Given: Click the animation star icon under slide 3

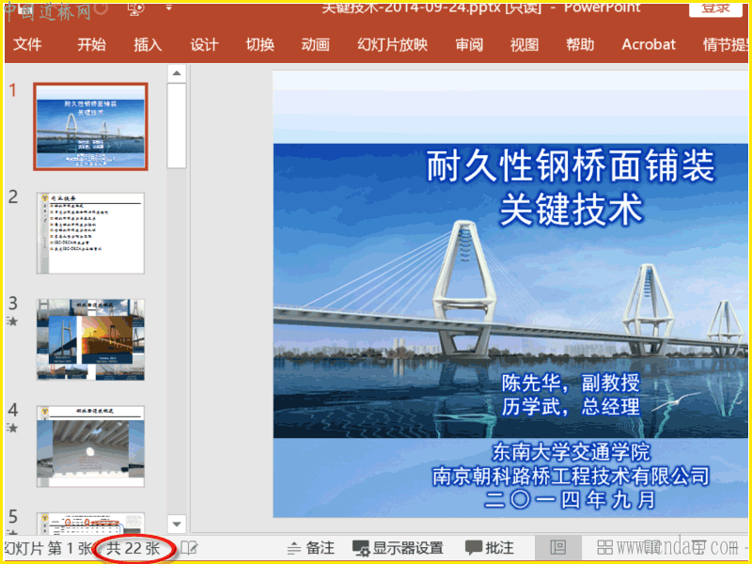Looking at the screenshot, I should [x=11, y=321].
